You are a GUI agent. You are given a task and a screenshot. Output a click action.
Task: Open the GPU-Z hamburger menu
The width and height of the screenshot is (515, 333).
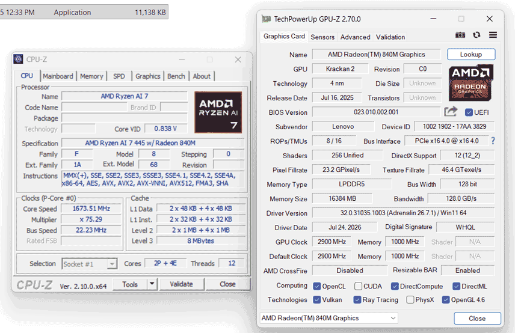(x=493, y=35)
